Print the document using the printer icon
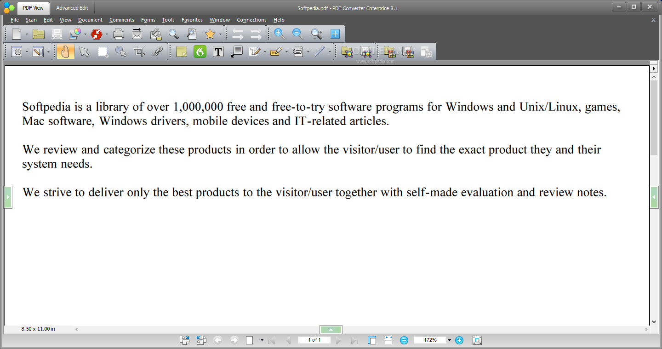Image resolution: width=662 pixels, height=349 pixels. [119, 34]
